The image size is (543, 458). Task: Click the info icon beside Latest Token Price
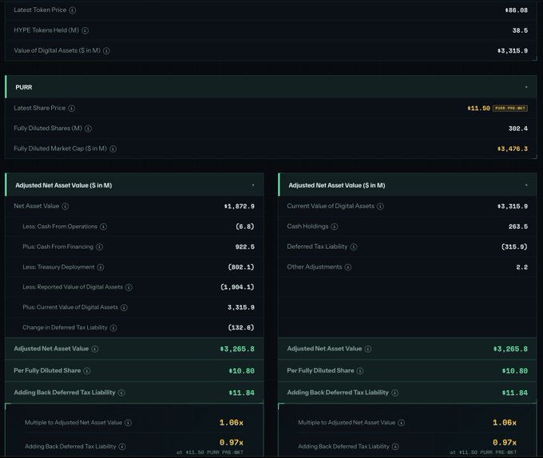pyautogui.click(x=73, y=10)
